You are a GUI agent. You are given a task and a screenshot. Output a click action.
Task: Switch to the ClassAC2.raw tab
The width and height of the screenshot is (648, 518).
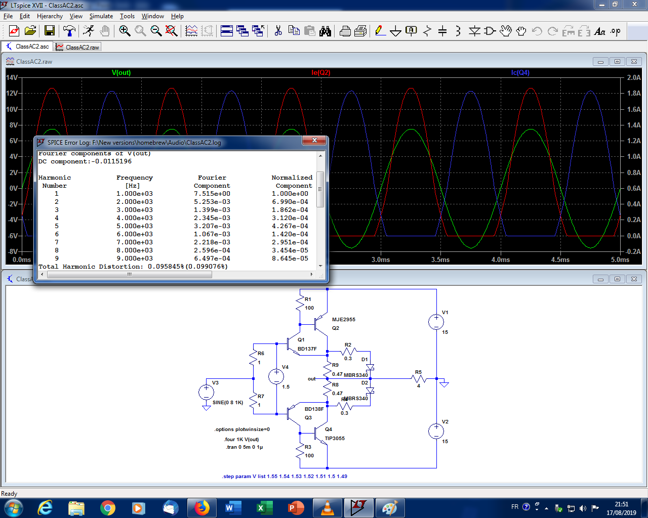pos(77,47)
